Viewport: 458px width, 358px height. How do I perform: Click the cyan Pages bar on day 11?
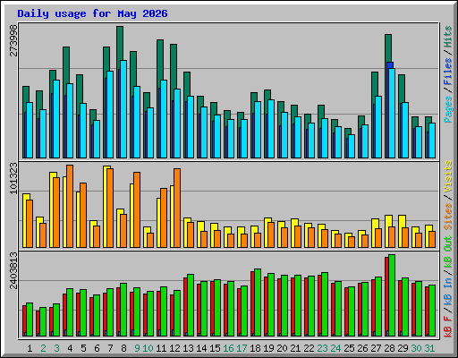click(164, 119)
